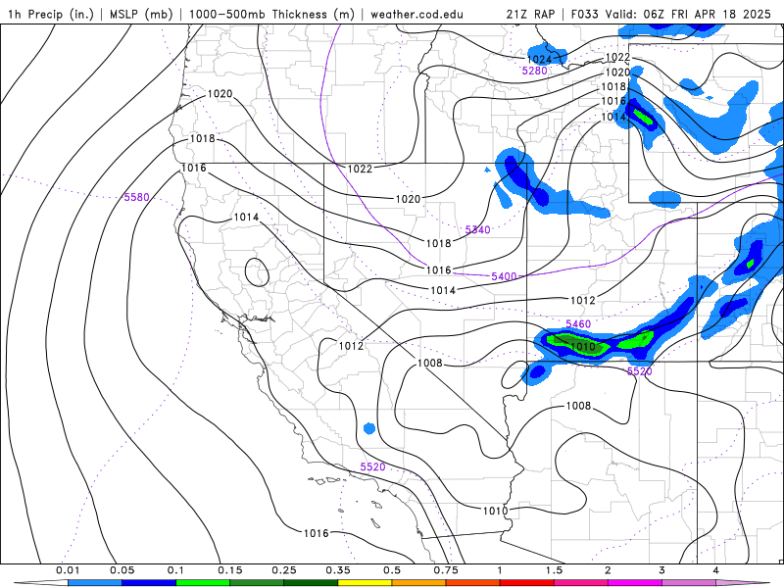Click the green precipitation core on the 1010 isobar
This screenshot has width=784, height=588.
[577, 345]
